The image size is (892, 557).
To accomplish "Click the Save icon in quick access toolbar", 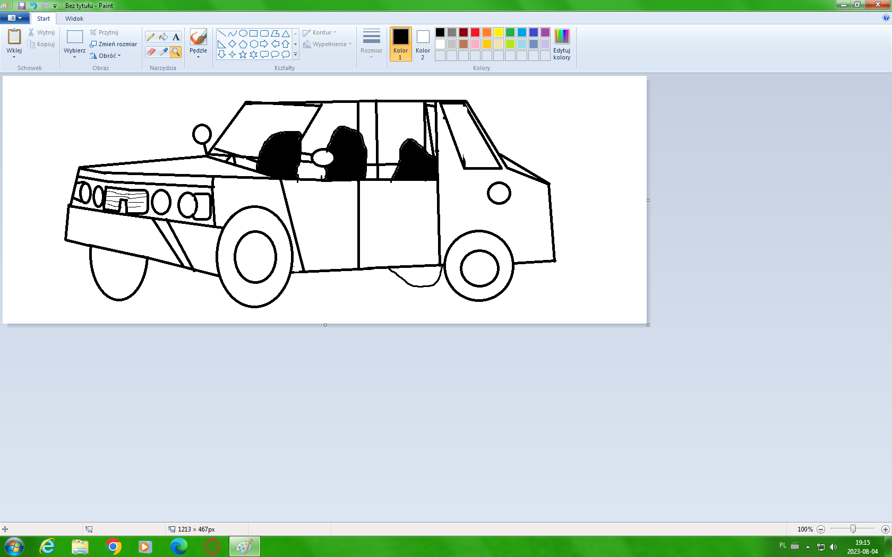I will tap(22, 5).
